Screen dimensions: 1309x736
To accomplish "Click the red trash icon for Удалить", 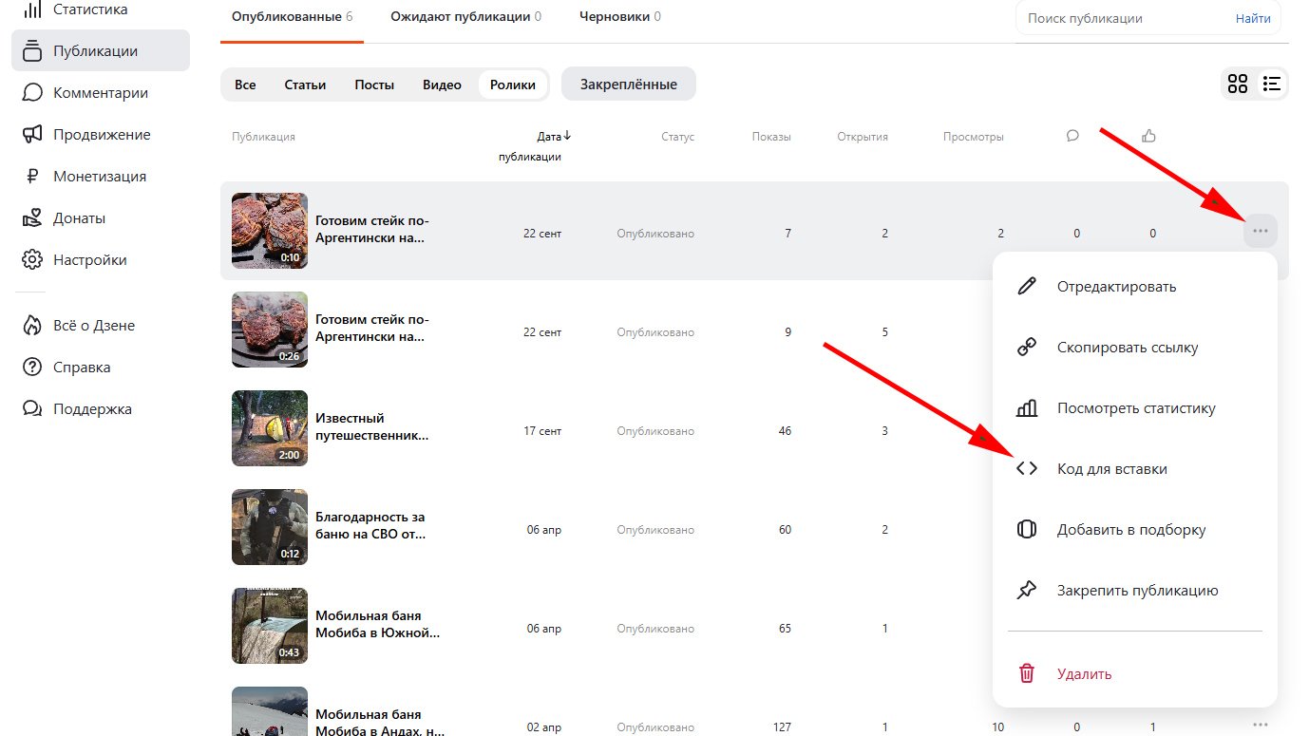I will [1027, 674].
